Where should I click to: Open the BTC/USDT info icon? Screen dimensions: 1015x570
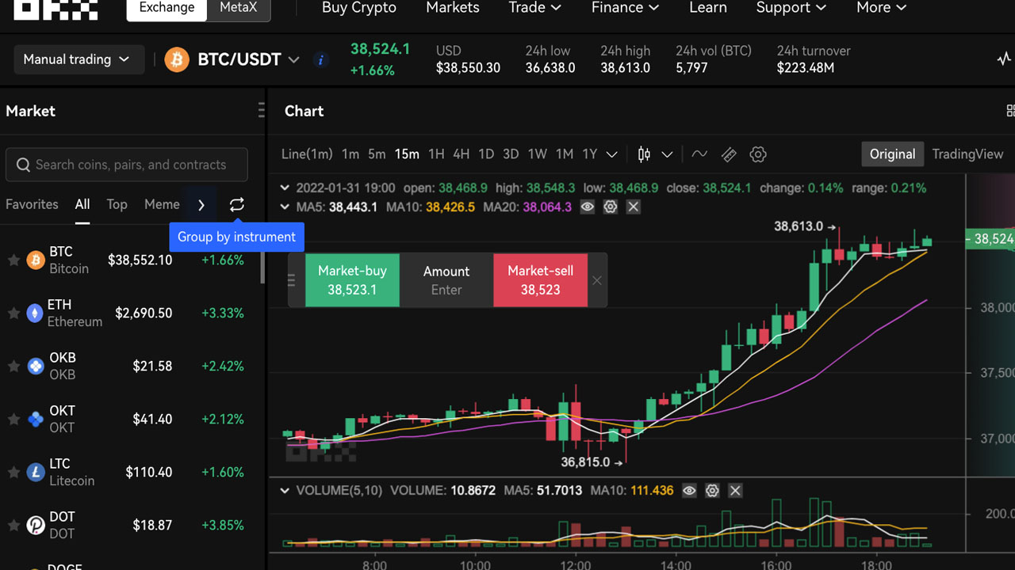click(320, 60)
